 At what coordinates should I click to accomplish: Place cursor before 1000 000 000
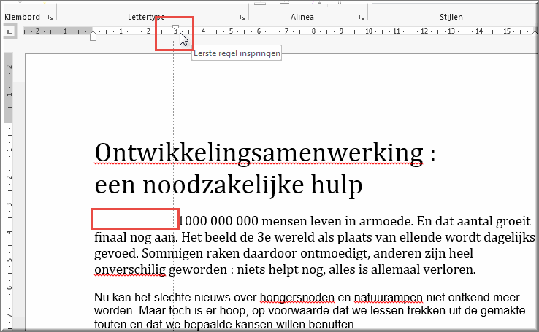coord(179,221)
